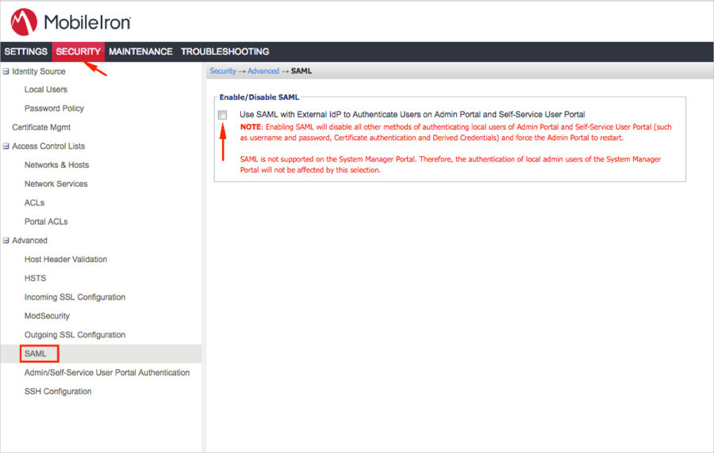Viewport: 714px width, 453px height.
Task: Switch to the MAINTENANCE tab
Action: pyautogui.click(x=140, y=51)
